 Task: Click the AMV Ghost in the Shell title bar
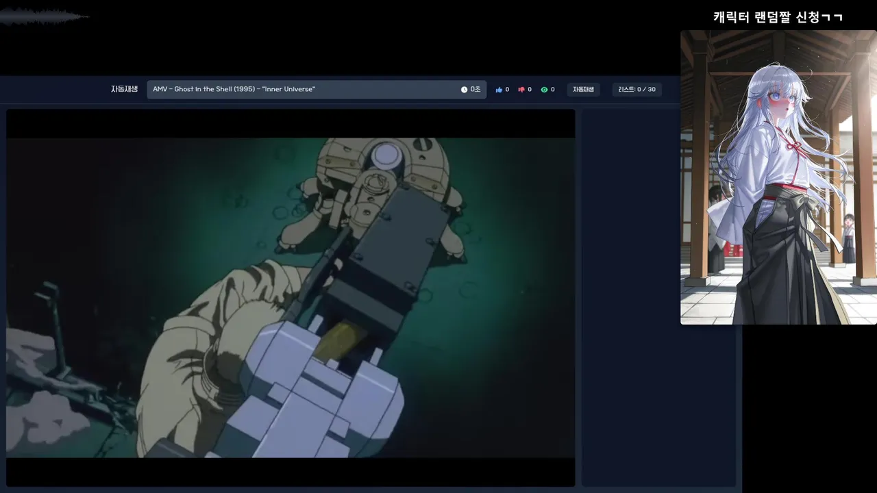tap(317, 90)
